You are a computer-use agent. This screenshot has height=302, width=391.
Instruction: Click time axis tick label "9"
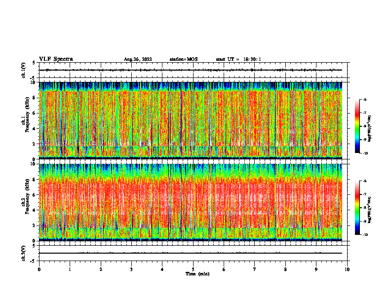(x=316, y=269)
